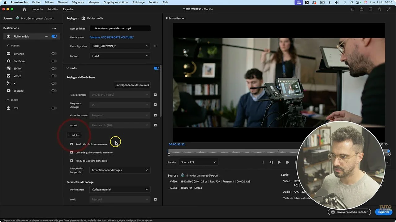This screenshot has width=396, height=222.
Task: Open macOS Spotlight search
Action: tap(352, 2)
